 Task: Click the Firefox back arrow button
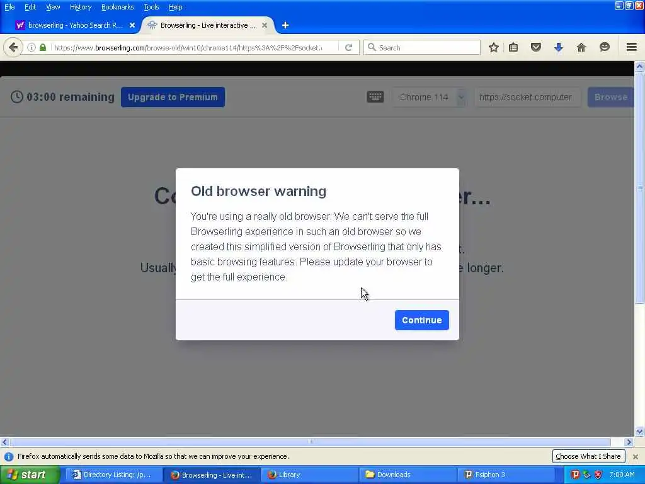(13, 47)
